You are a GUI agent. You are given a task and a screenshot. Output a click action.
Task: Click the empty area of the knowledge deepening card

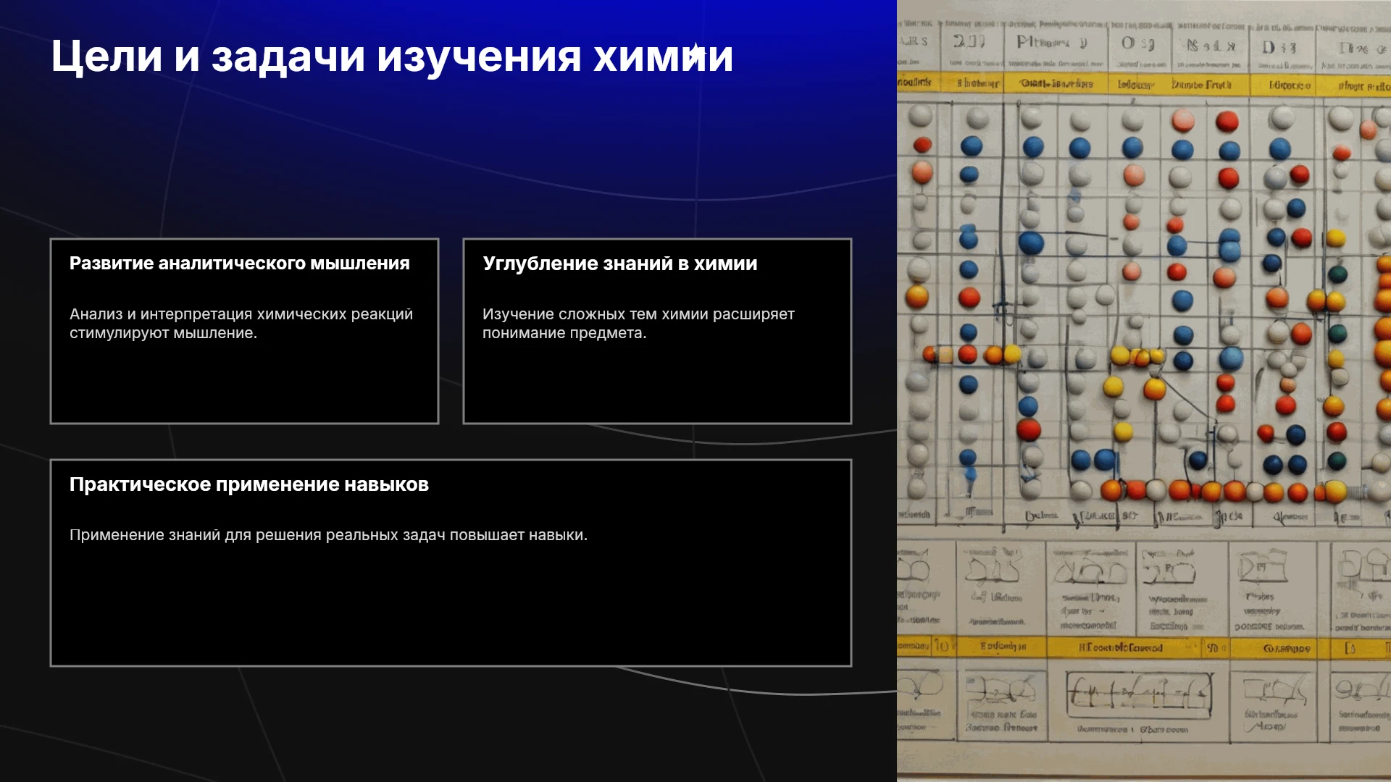pos(657,382)
